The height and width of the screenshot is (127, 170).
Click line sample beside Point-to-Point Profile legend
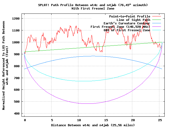click(157, 16)
